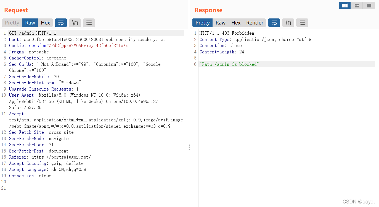Click the 'Sec-Fetch-User: ?1' header
This screenshot has height=207, width=379.
[x=31, y=145]
